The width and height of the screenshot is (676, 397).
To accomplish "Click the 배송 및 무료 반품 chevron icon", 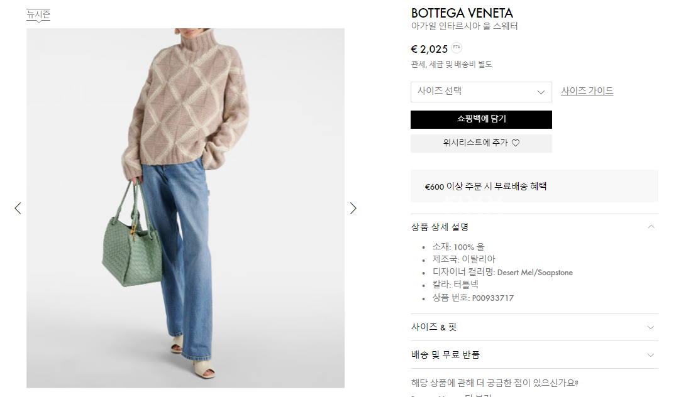I will (651, 356).
